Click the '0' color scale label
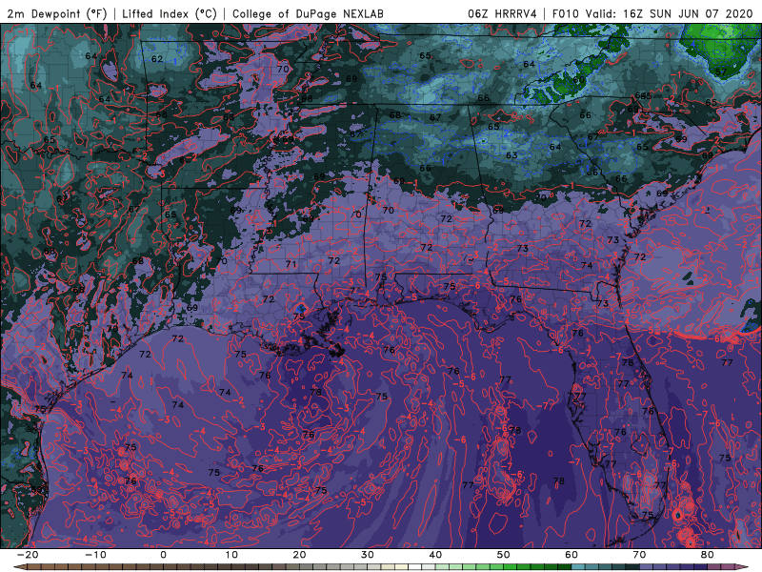 pyautogui.click(x=163, y=555)
